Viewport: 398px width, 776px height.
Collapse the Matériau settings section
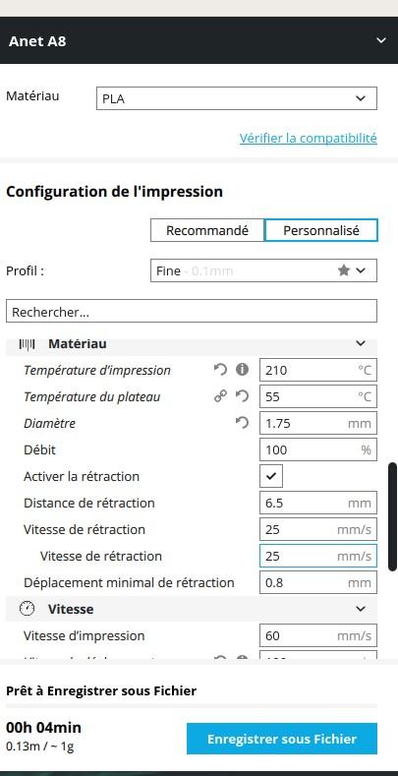click(x=361, y=343)
